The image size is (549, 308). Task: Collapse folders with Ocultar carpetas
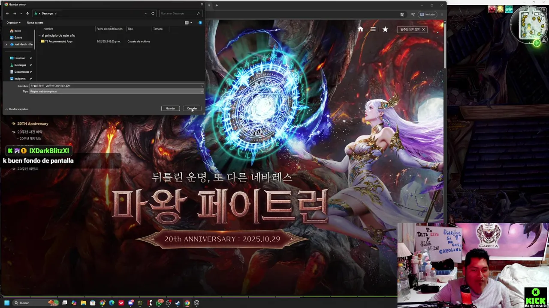16,109
